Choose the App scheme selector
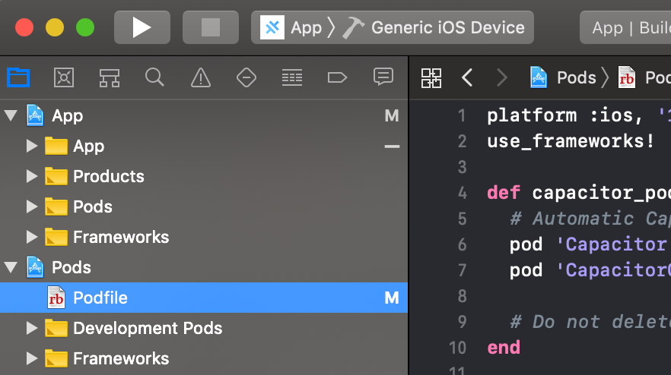Viewport: 671px width, 375px height. tap(292, 28)
